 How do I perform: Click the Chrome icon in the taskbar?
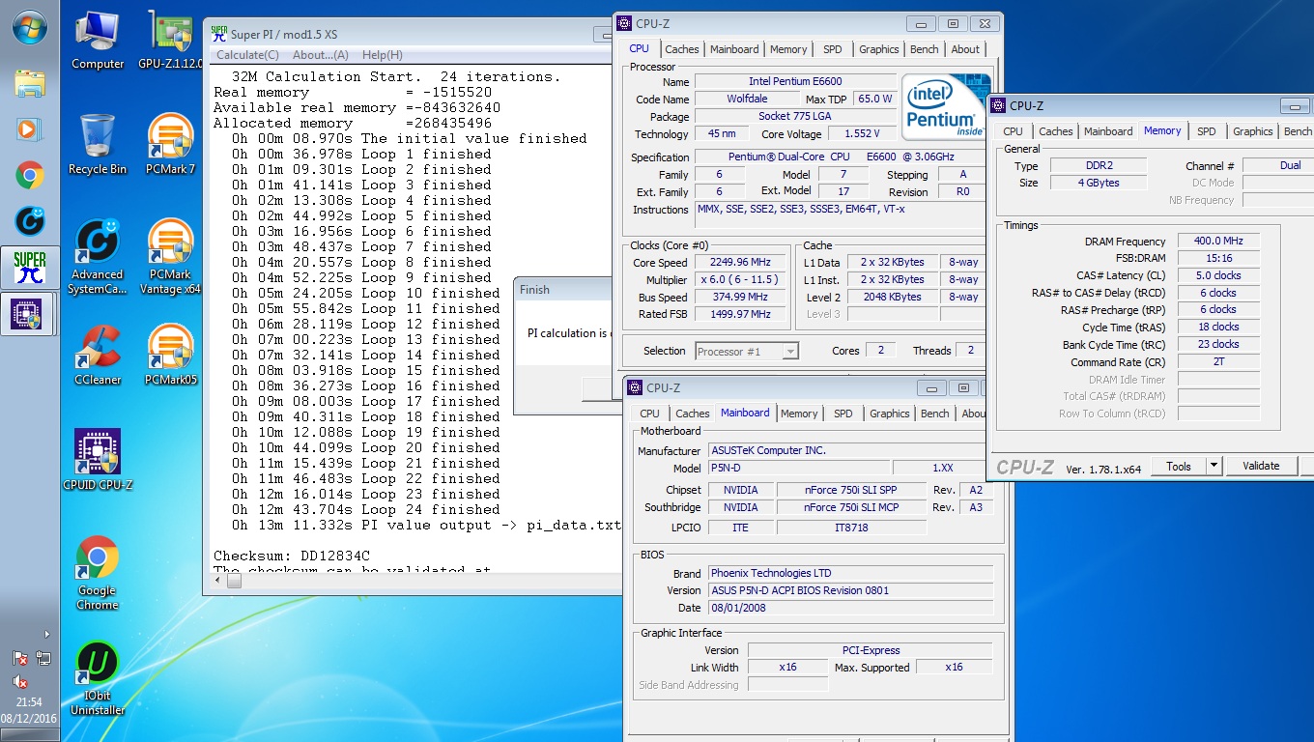click(29, 175)
